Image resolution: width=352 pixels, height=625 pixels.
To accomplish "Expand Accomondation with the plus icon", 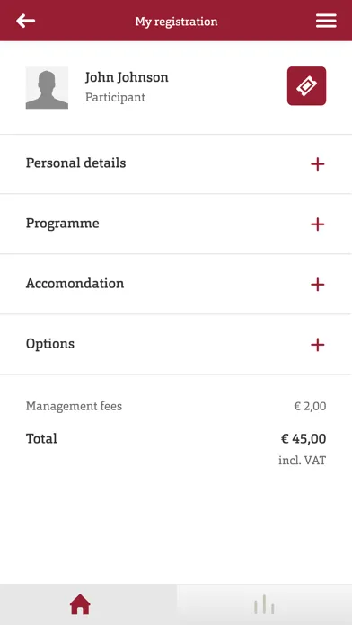I will (317, 285).
